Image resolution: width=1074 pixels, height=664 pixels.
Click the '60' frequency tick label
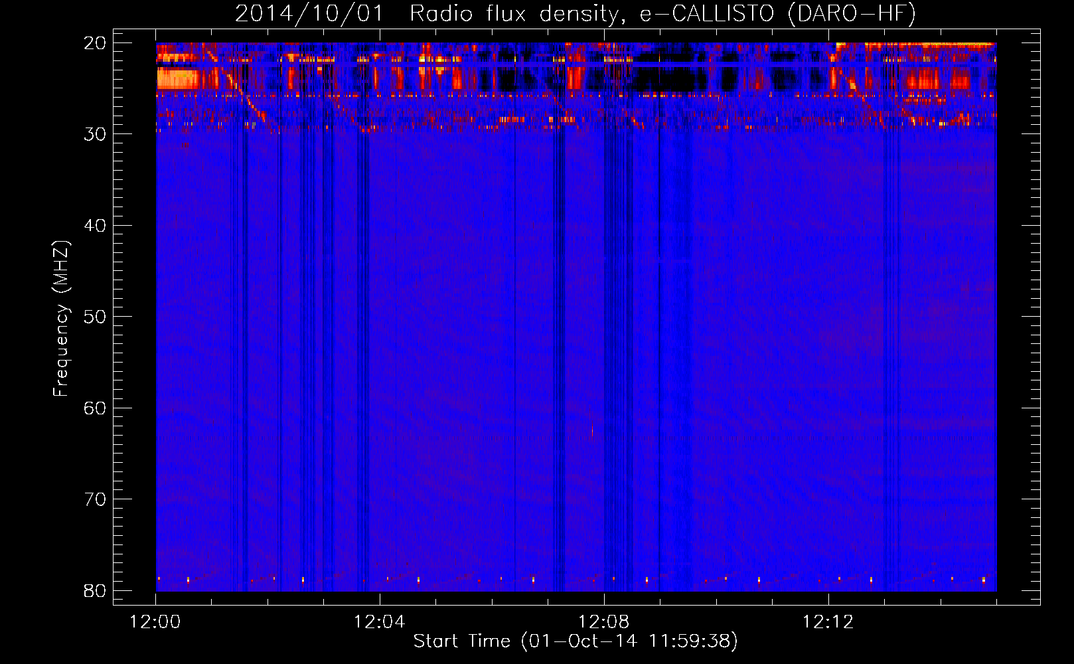pyautogui.click(x=95, y=408)
